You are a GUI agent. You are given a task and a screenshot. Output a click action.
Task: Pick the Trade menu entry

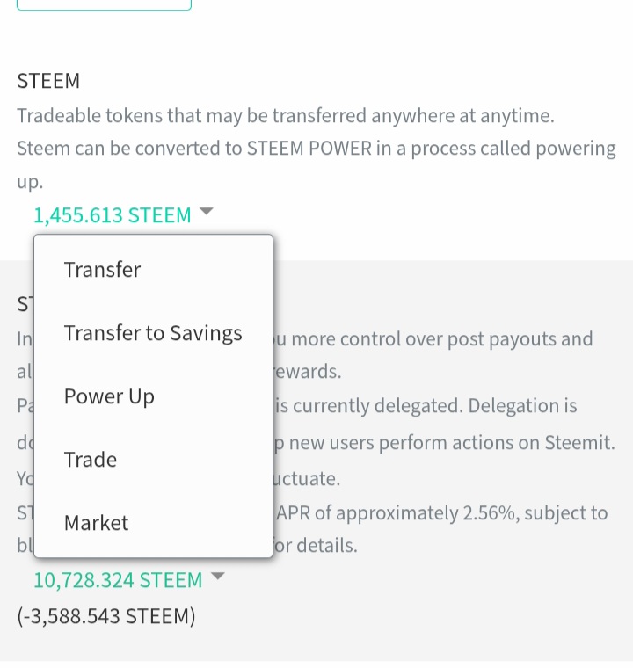point(91,460)
